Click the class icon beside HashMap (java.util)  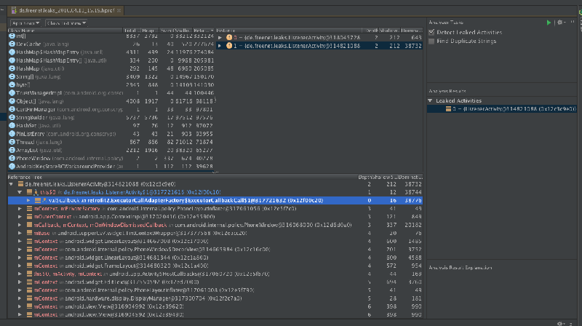click(12, 68)
